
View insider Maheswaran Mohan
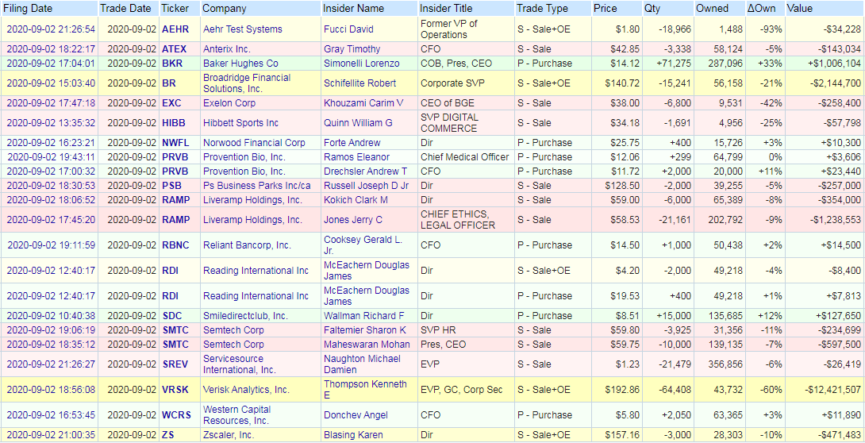367,345
